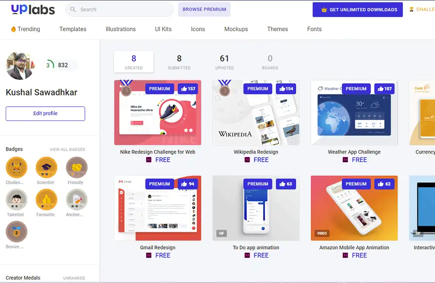Upvote Nike Redesign with 157 likes
This screenshot has width=435, height=283.
point(188,88)
